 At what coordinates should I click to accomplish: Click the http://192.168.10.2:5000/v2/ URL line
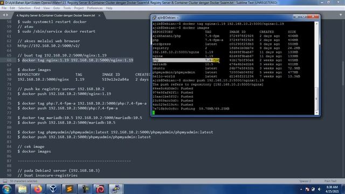[x=49, y=46]
